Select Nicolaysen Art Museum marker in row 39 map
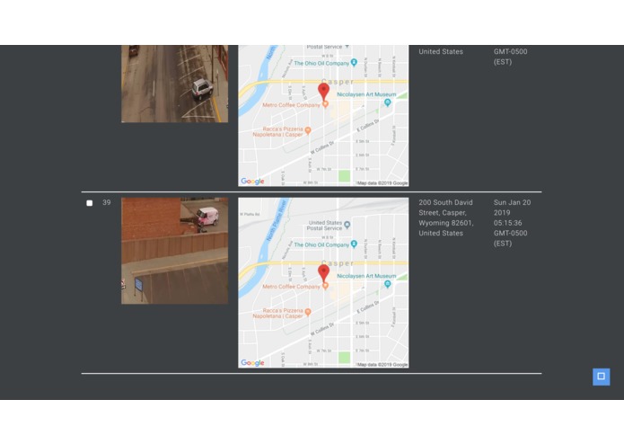 click(x=388, y=284)
